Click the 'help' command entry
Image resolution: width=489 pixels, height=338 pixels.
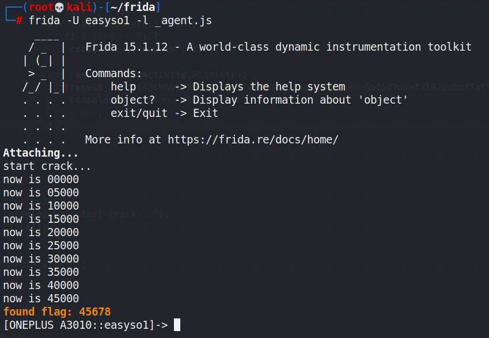pos(123,87)
